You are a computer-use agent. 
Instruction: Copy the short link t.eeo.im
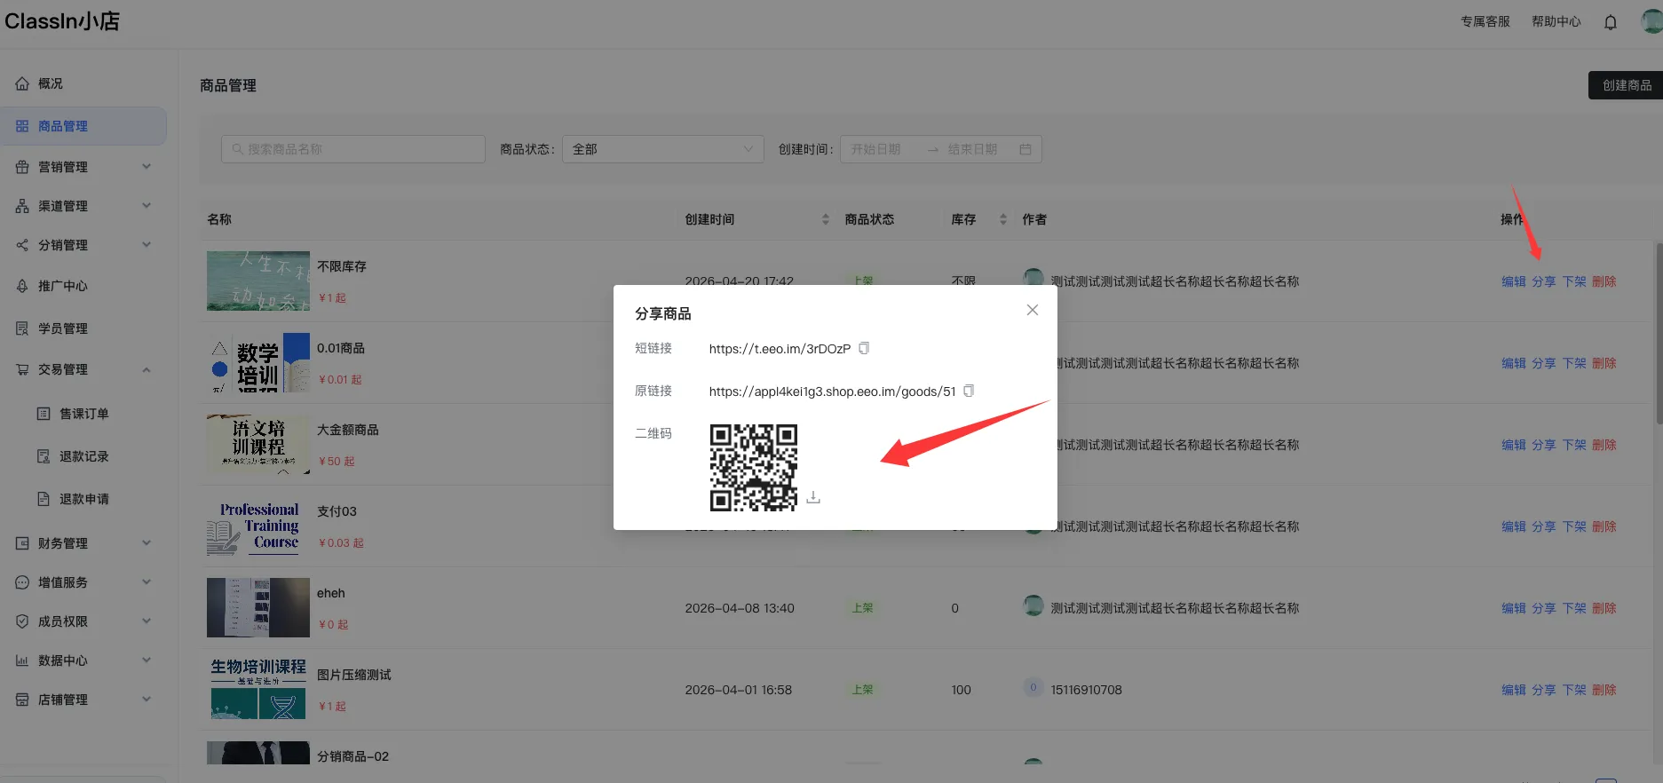click(x=864, y=348)
